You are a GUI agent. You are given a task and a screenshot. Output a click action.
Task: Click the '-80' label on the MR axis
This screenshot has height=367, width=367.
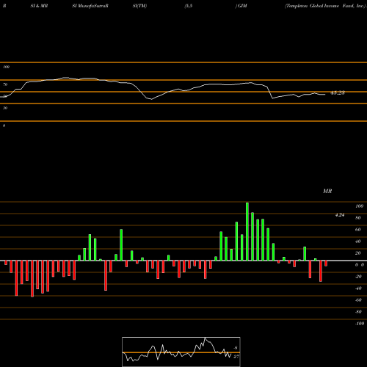[x=358, y=312]
